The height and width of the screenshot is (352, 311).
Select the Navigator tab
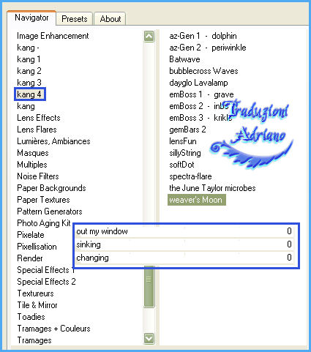(31, 18)
